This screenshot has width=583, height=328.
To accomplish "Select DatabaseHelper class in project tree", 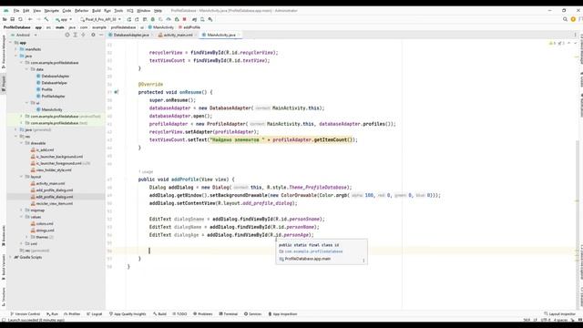I will [55, 83].
